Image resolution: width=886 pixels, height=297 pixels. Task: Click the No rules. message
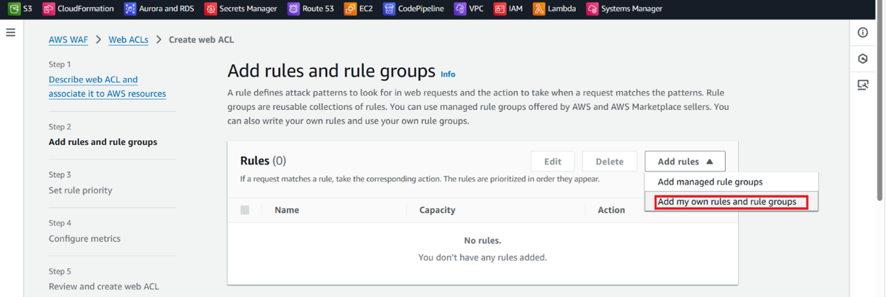click(483, 240)
